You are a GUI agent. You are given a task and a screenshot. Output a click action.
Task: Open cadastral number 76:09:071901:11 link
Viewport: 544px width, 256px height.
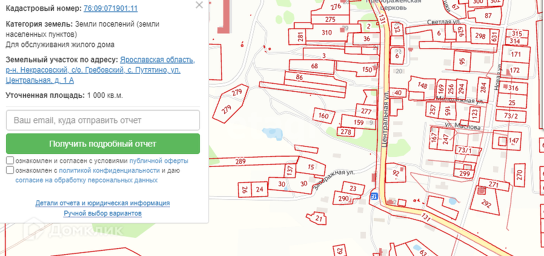(111, 8)
